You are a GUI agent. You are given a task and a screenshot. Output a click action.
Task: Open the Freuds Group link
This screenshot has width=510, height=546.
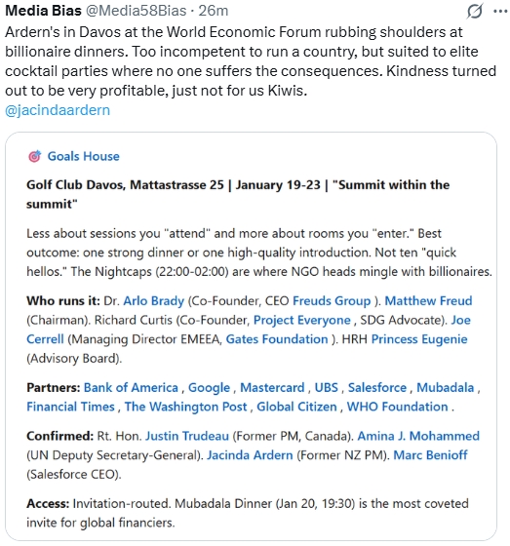[332, 301]
